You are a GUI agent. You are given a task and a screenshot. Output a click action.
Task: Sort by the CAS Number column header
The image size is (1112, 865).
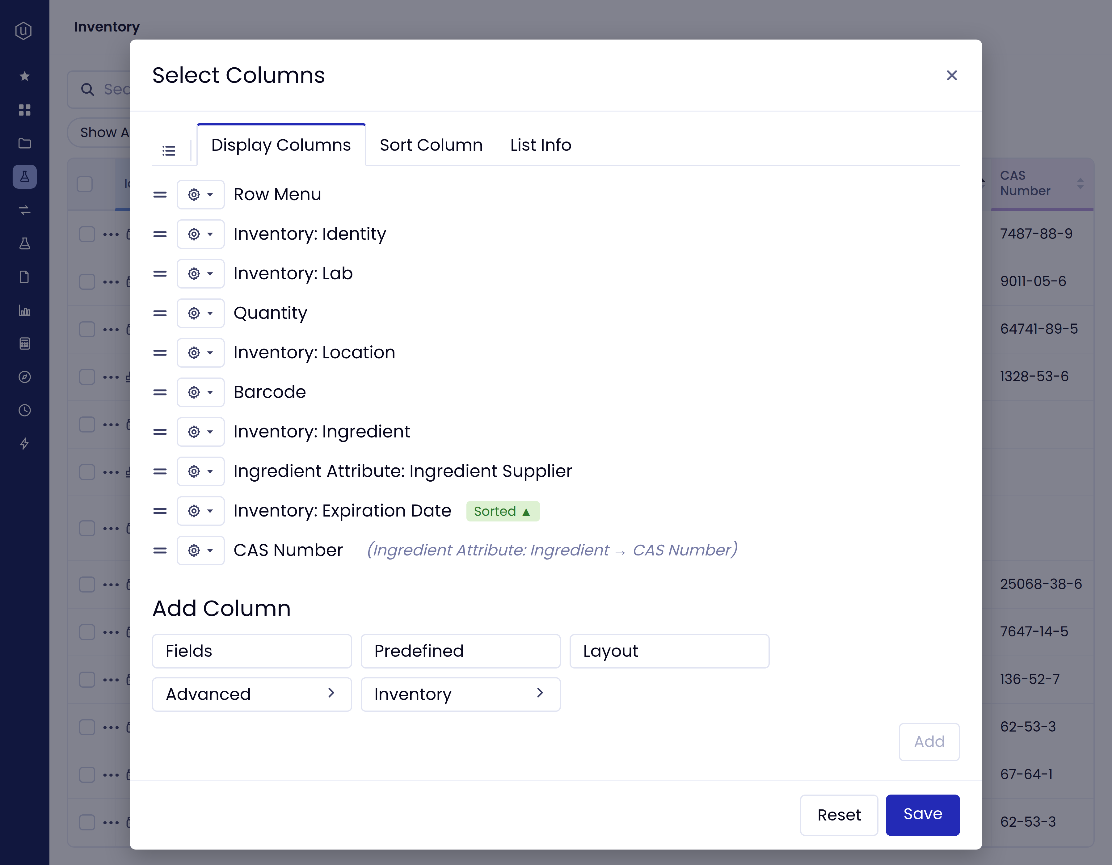pyautogui.click(x=1042, y=183)
